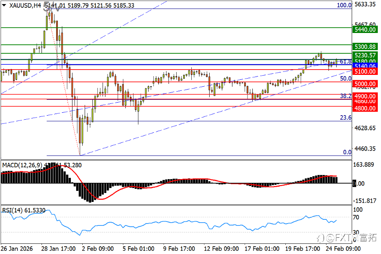
Task: Click the 4628.65 axis price value
Action: pos(365,128)
